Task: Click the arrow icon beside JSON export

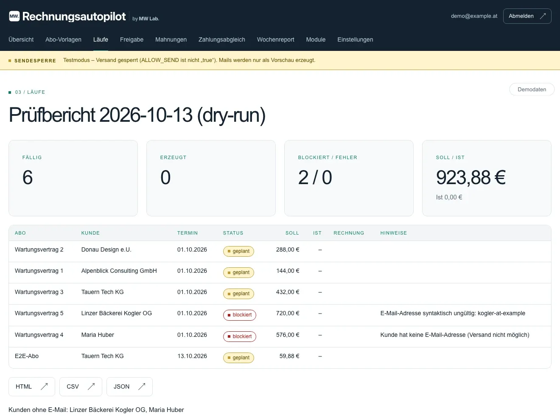Action: click(142, 386)
